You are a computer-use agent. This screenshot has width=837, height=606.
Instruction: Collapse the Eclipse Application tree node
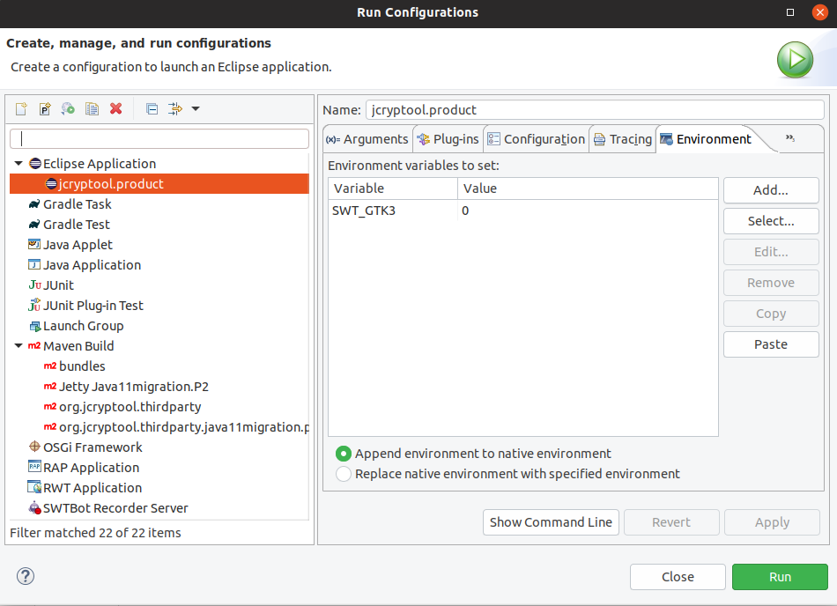[19, 163]
